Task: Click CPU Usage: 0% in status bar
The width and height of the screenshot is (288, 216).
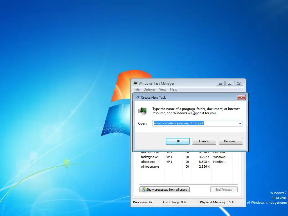Action: point(174,202)
